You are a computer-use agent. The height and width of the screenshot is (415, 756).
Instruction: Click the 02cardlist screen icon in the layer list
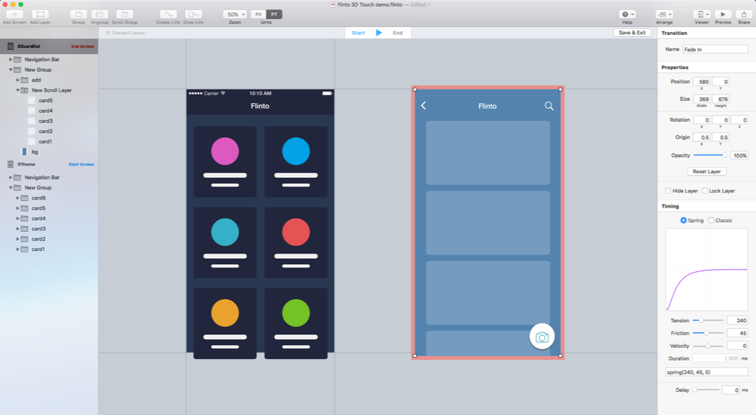pyautogui.click(x=10, y=46)
